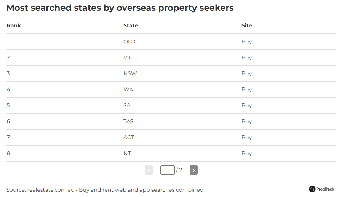This screenshot has width=339, height=197.
Task: Click the chart title heading
Action: [120, 8]
